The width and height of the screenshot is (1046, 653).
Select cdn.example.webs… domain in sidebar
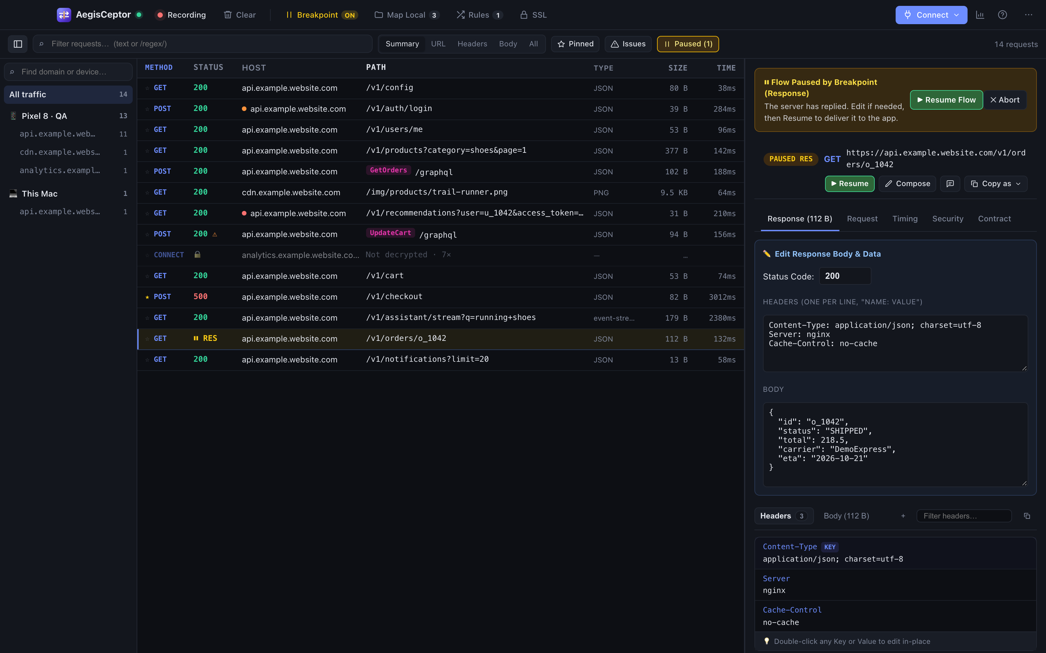[68, 152]
